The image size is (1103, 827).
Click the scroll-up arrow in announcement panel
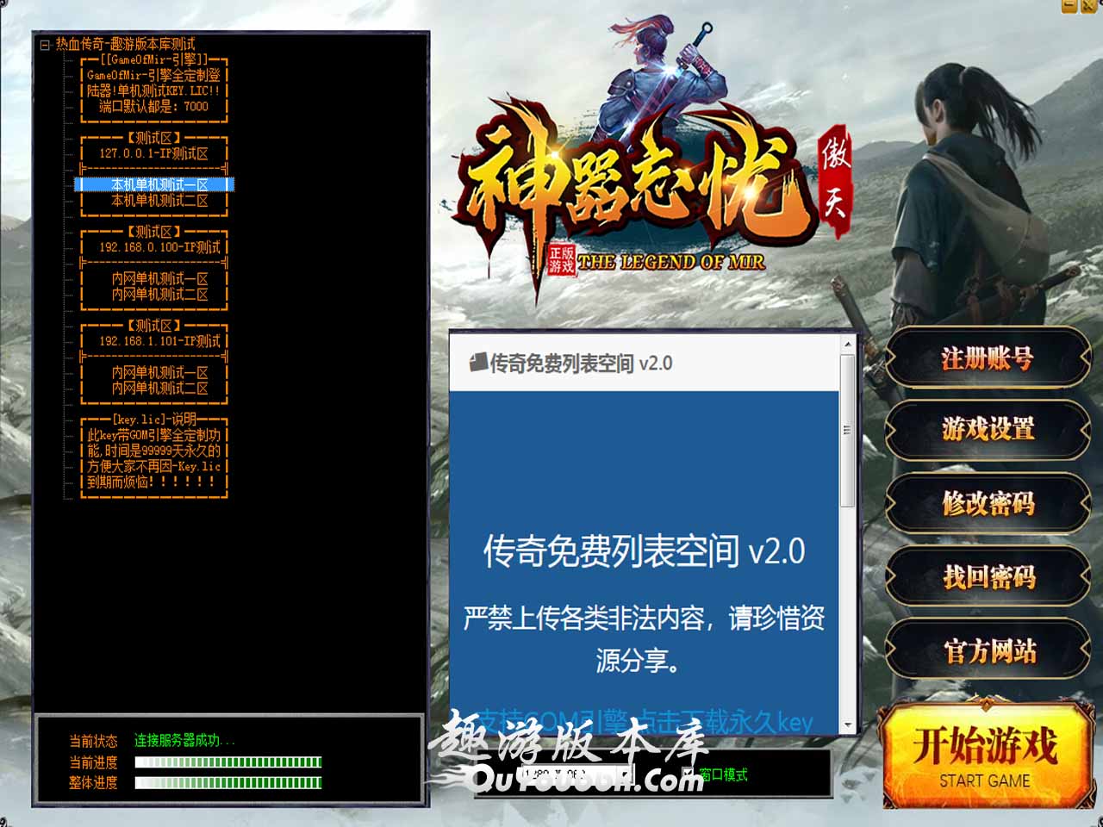click(847, 345)
